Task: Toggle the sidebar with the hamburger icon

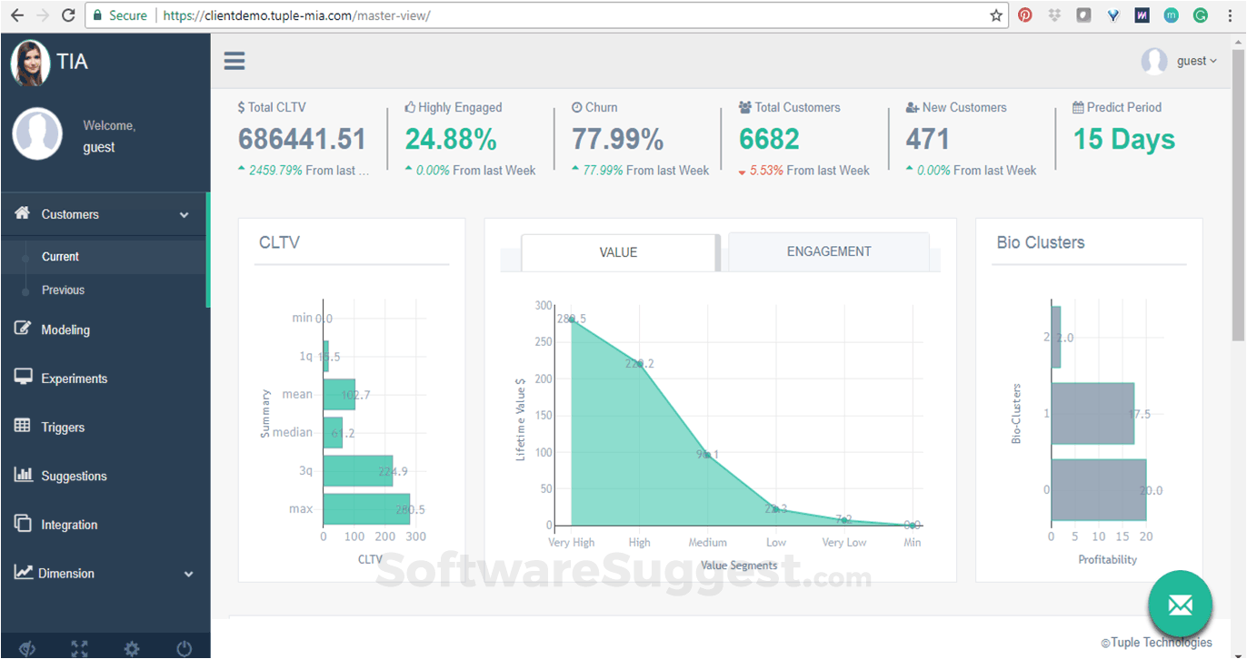Action: click(234, 61)
